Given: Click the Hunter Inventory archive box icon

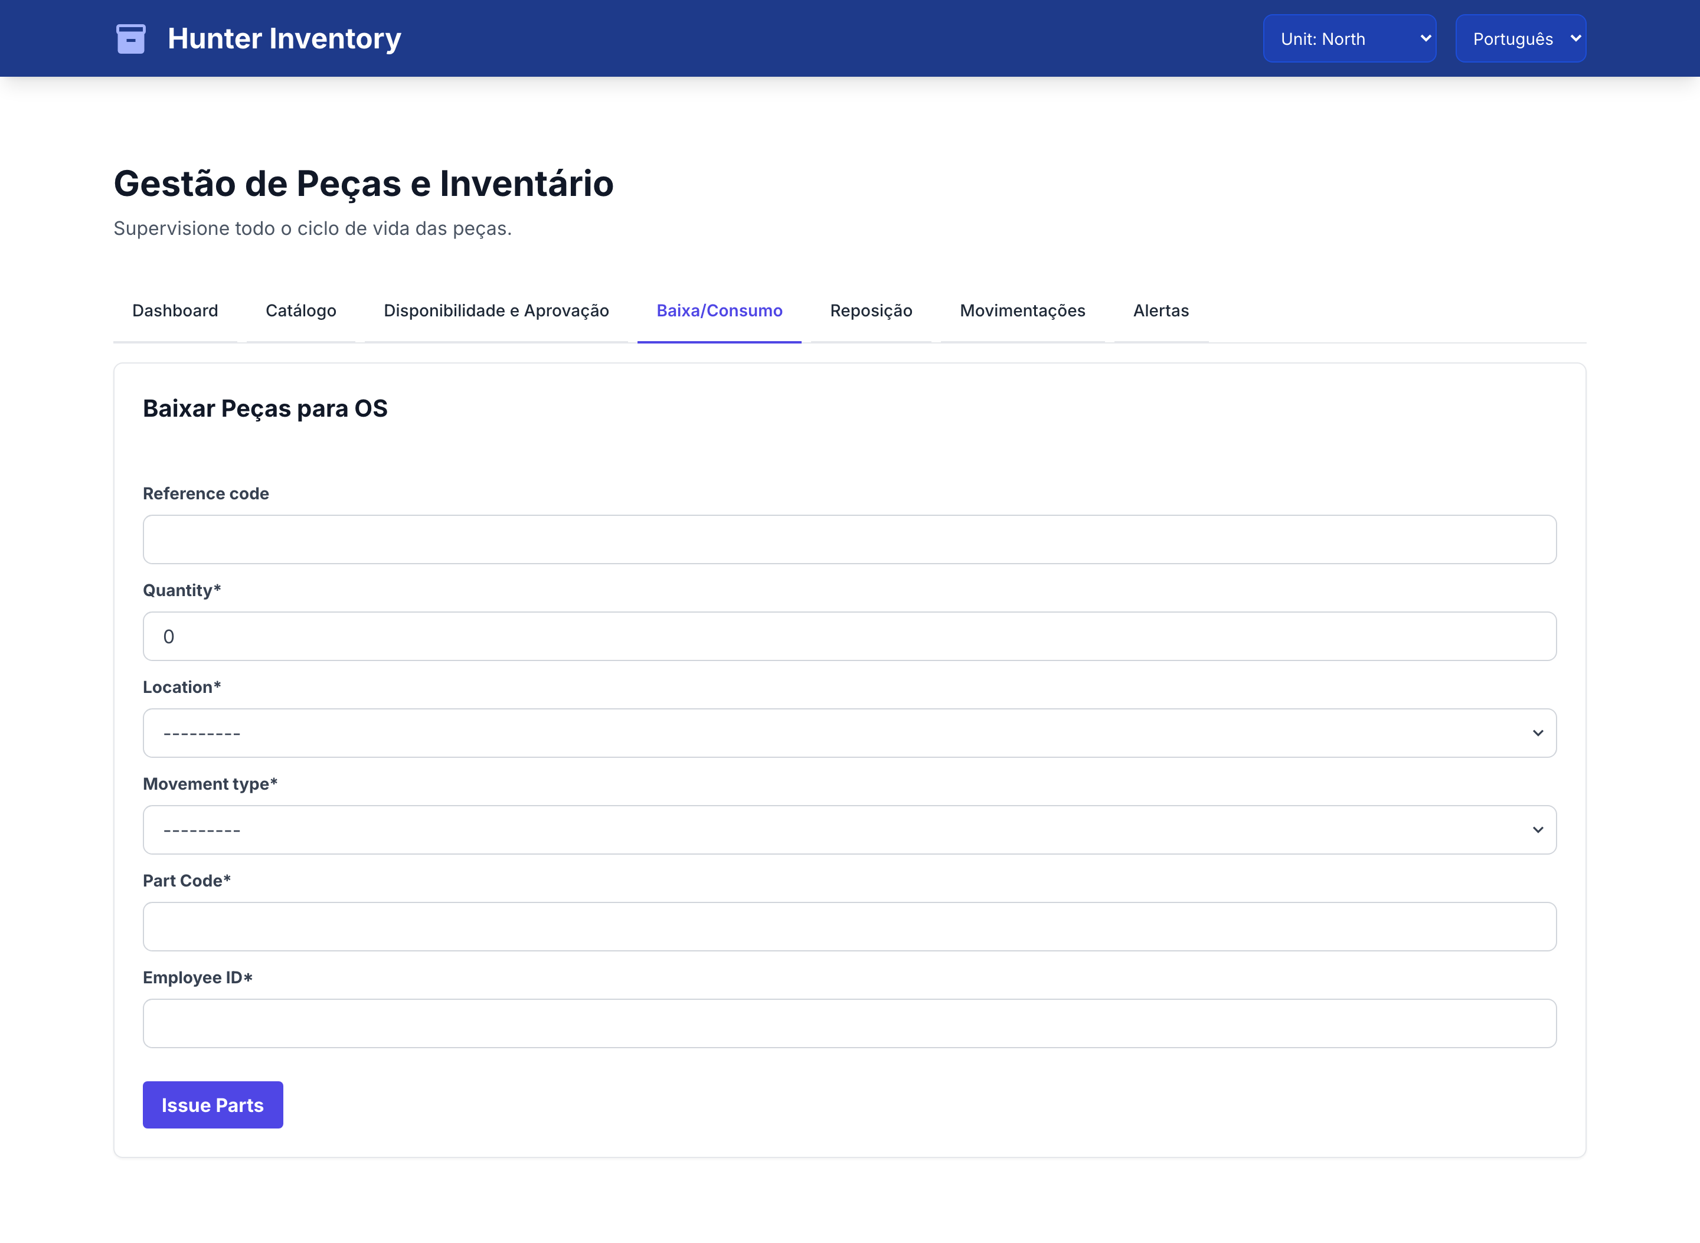Looking at the screenshot, I should (x=131, y=38).
